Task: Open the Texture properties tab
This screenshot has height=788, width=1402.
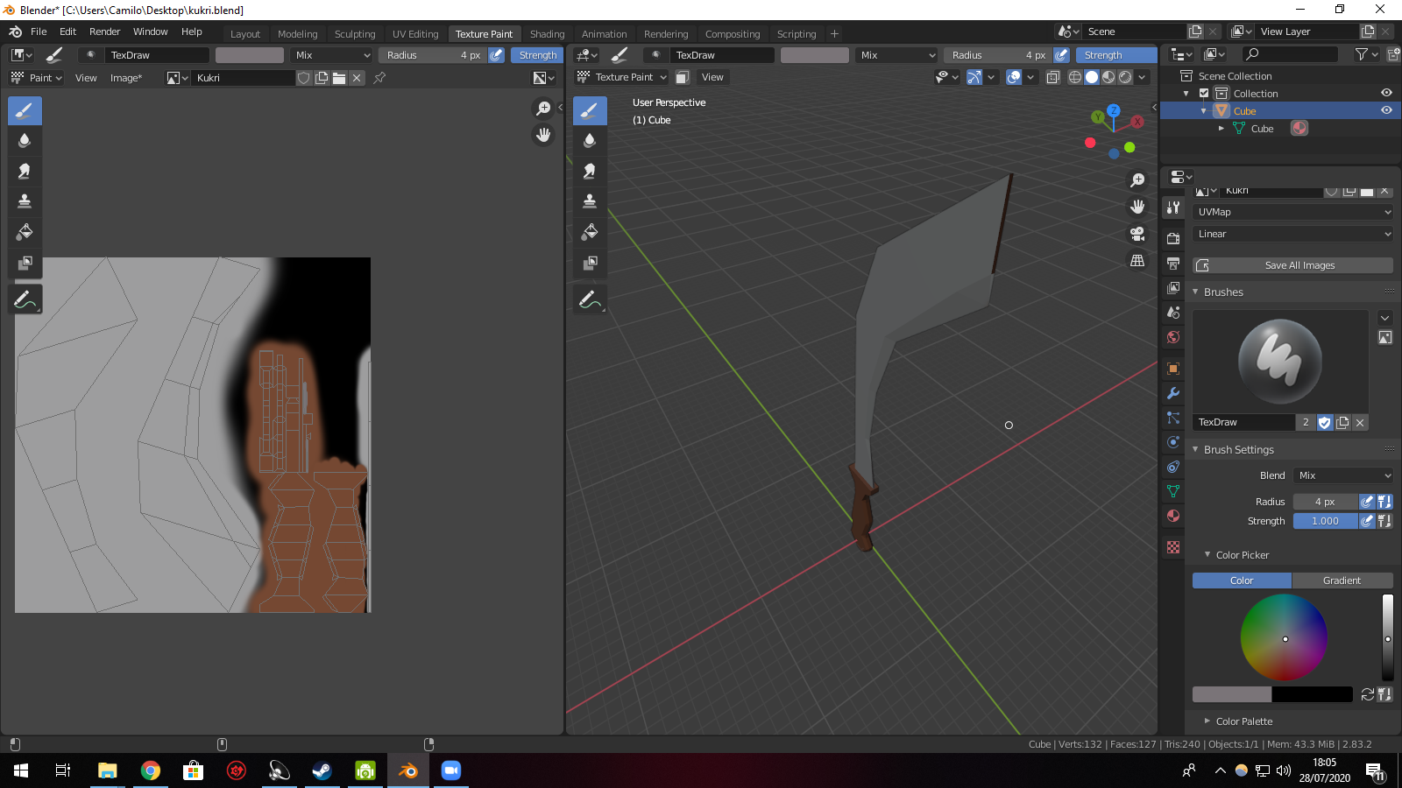Action: point(1173,547)
